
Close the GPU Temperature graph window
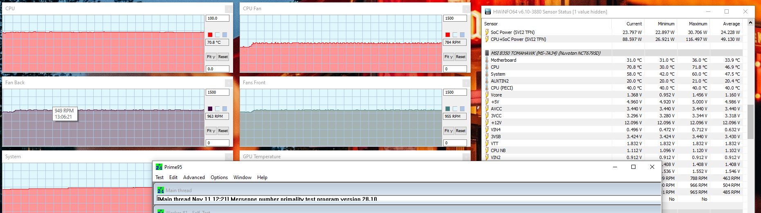(x=466, y=157)
